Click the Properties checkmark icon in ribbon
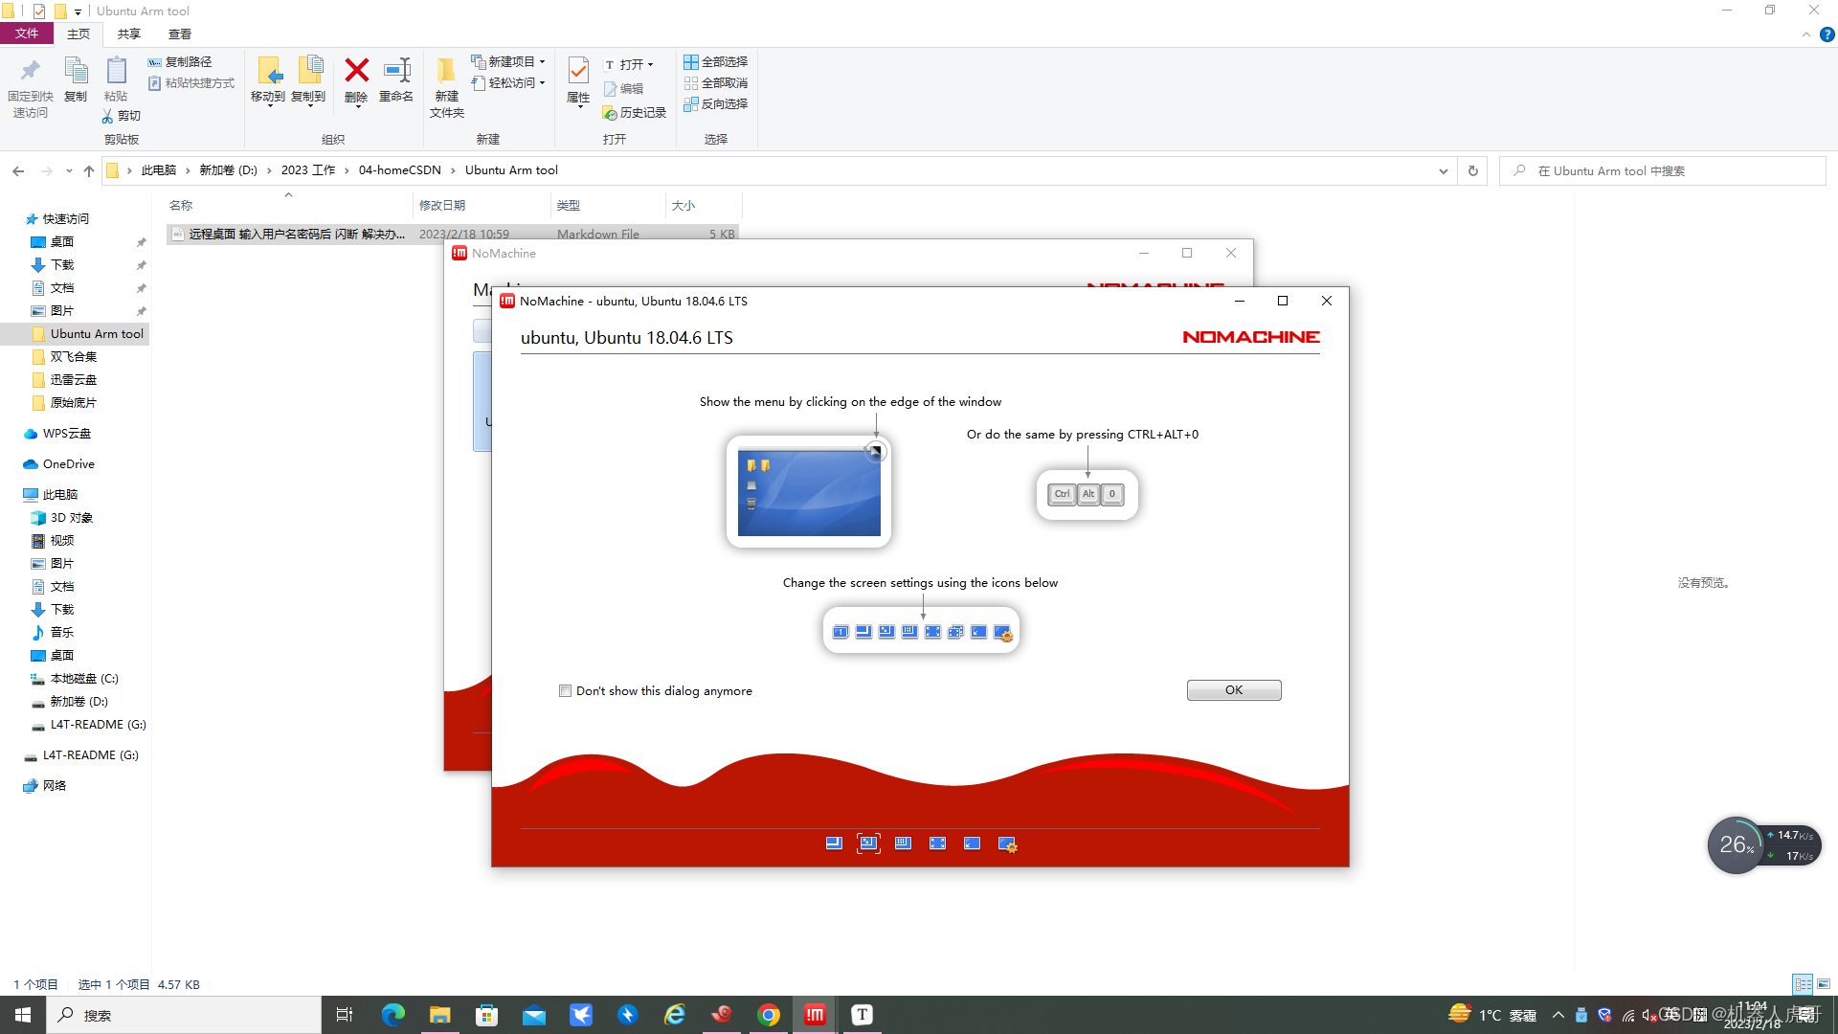The height and width of the screenshot is (1034, 1838). coord(578,71)
